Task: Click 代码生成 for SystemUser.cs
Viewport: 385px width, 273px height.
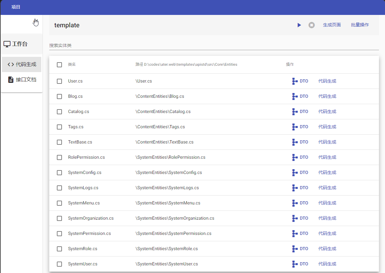Action: pyautogui.click(x=327, y=264)
